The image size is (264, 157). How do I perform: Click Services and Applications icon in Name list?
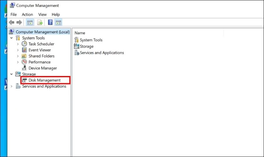click(77, 52)
